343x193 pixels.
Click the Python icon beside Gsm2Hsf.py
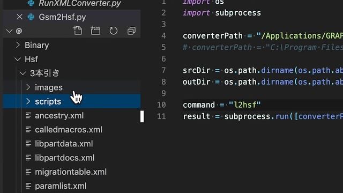[31, 17]
